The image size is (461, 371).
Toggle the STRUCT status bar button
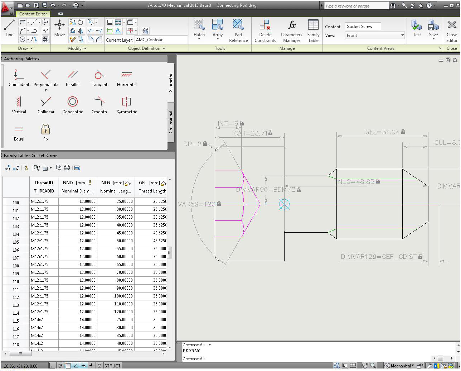[112, 366]
